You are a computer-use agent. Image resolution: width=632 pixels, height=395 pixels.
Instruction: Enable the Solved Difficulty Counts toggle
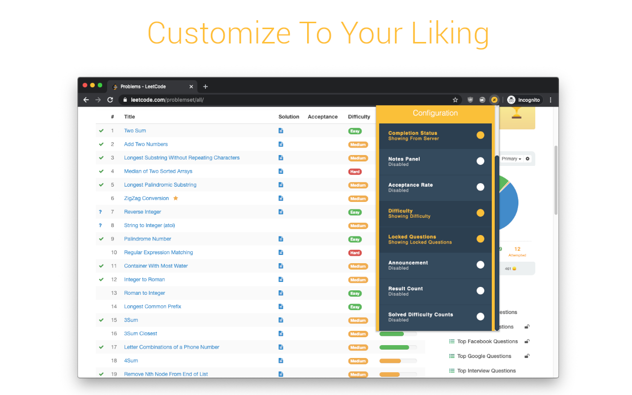(x=480, y=316)
